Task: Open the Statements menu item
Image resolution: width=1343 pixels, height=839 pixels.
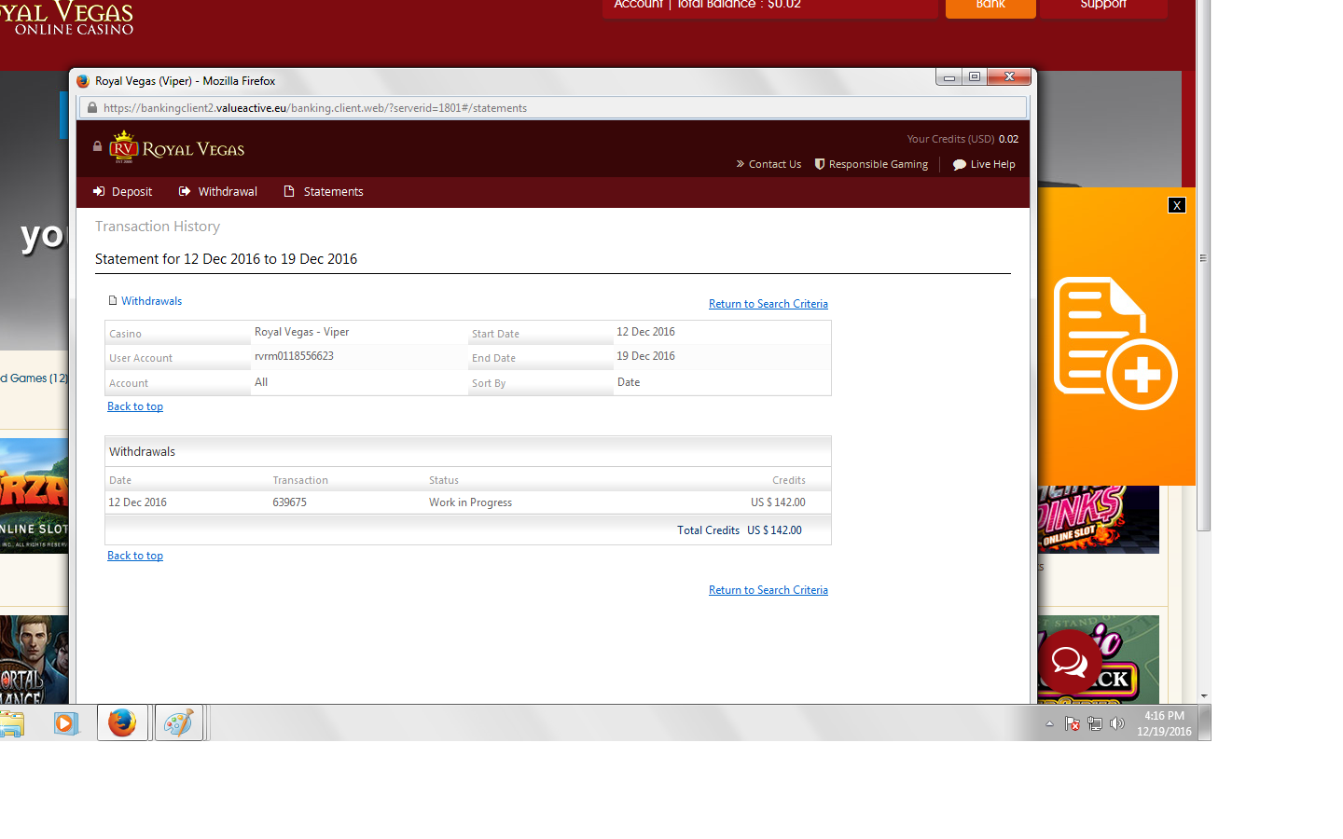Action: [x=324, y=192]
